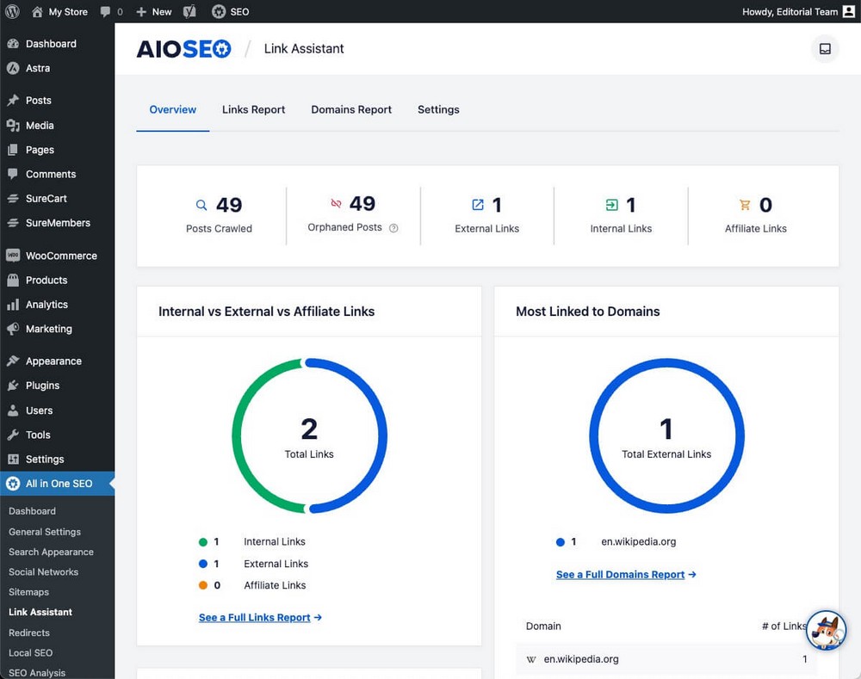Click the Total External Links donut chart
Viewport: 861px width, 679px height.
[x=666, y=435]
